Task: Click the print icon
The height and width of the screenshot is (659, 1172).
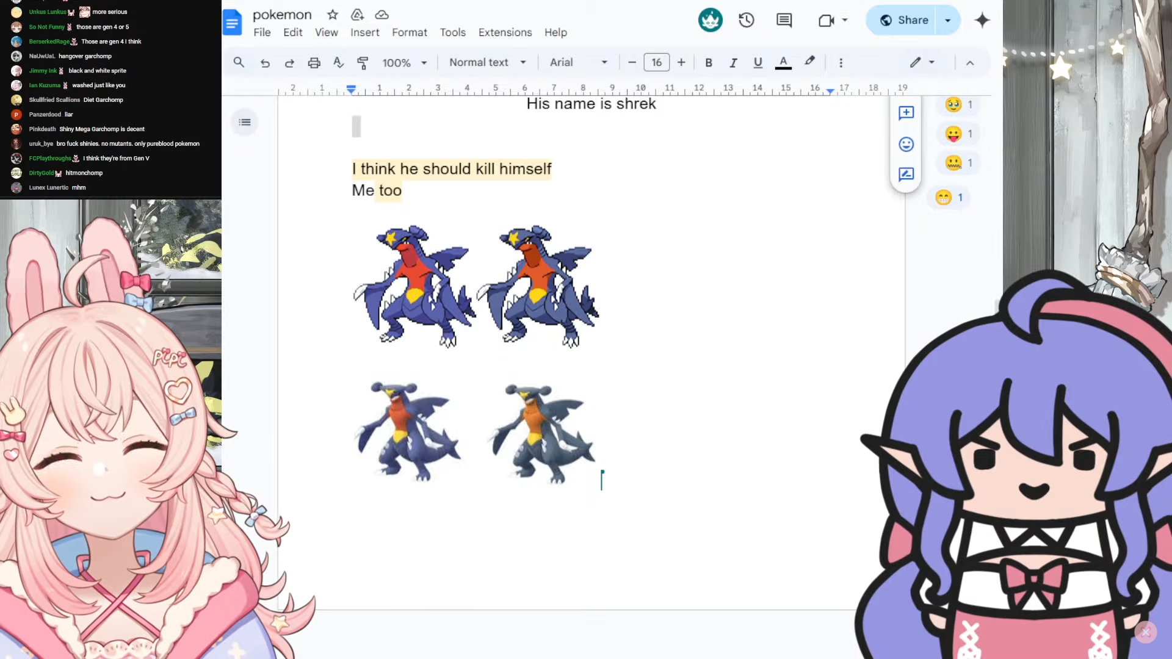Action: pos(314,63)
